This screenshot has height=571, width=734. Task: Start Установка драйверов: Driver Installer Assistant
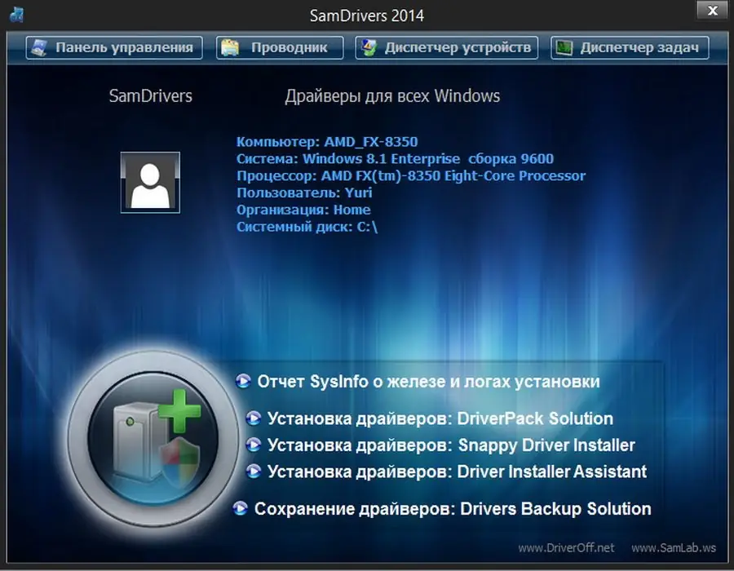coord(457,471)
